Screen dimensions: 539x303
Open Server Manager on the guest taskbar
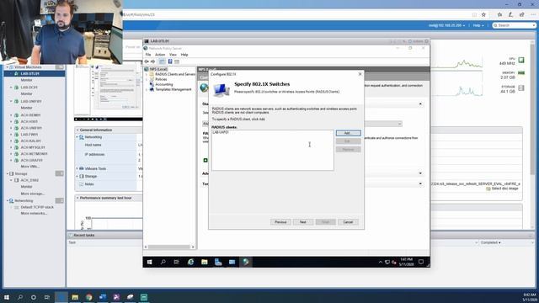218,262
